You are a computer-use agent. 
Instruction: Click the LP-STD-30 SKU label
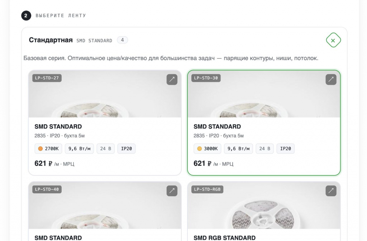206,78
